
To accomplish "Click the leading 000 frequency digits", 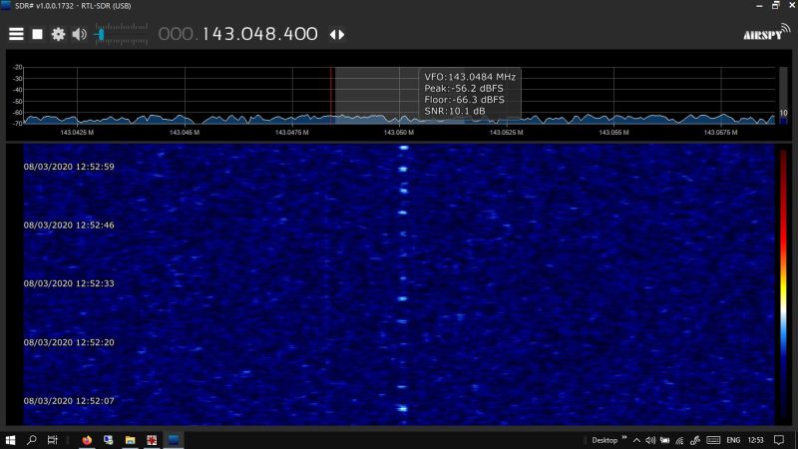I will tap(176, 34).
